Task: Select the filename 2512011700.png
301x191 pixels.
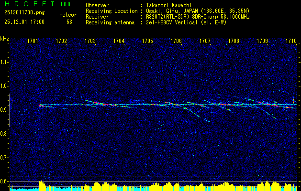Action: tap(24, 12)
